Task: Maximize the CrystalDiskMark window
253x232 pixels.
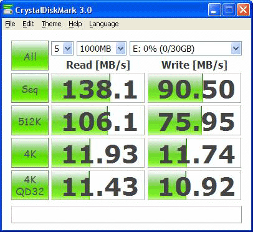Action: (x=229, y=10)
